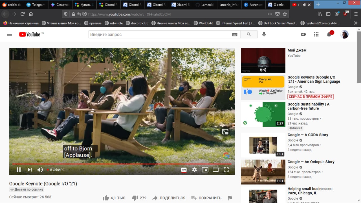361x203 pixels.
Task: Dislike the video with thumbs down
Action: point(135,198)
